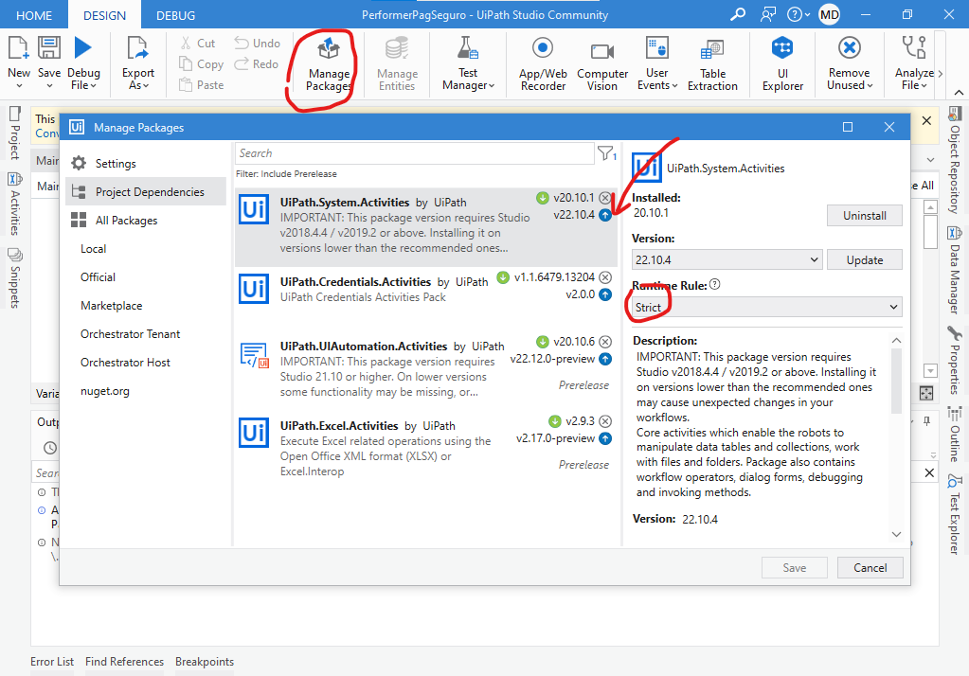The width and height of the screenshot is (969, 676).
Task: Switch to the DEBUG ribbon tab
Action: click(x=175, y=15)
